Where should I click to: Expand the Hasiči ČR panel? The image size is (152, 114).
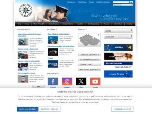(118, 37)
